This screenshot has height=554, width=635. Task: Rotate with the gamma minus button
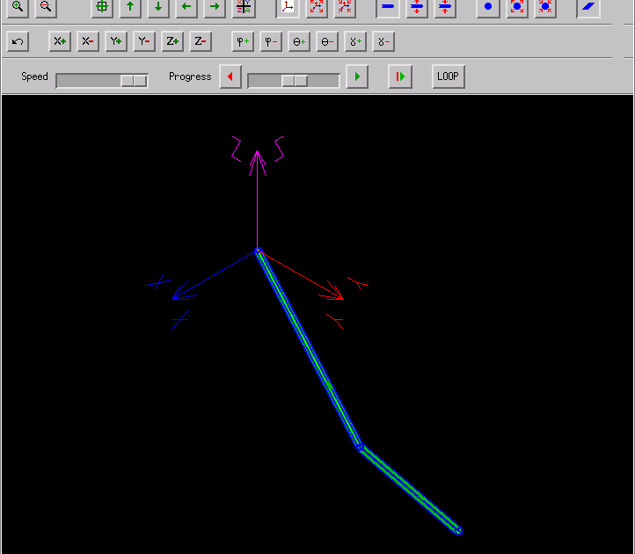(383, 41)
